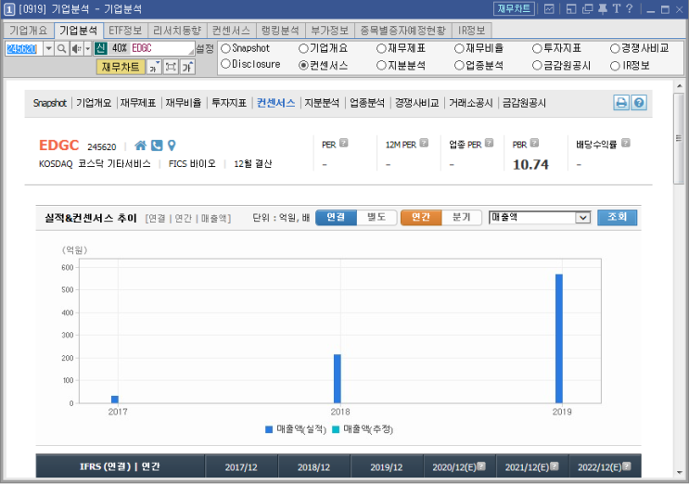Open the 거래소공시 link in page navigation

470,103
